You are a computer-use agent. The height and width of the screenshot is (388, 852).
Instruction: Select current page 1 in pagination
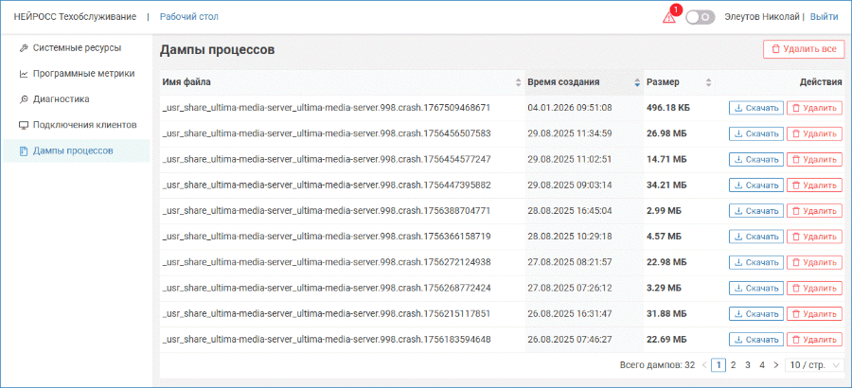point(719,365)
